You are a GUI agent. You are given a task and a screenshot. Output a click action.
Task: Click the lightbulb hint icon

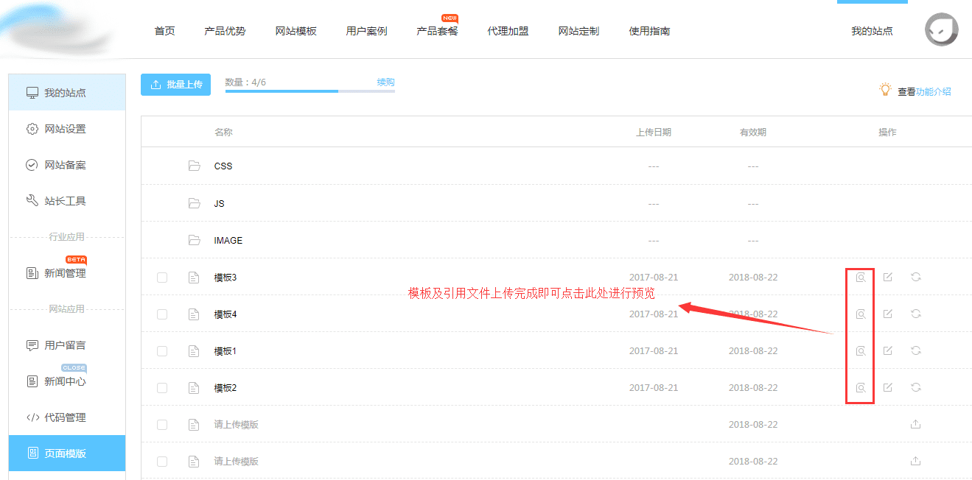(x=886, y=90)
